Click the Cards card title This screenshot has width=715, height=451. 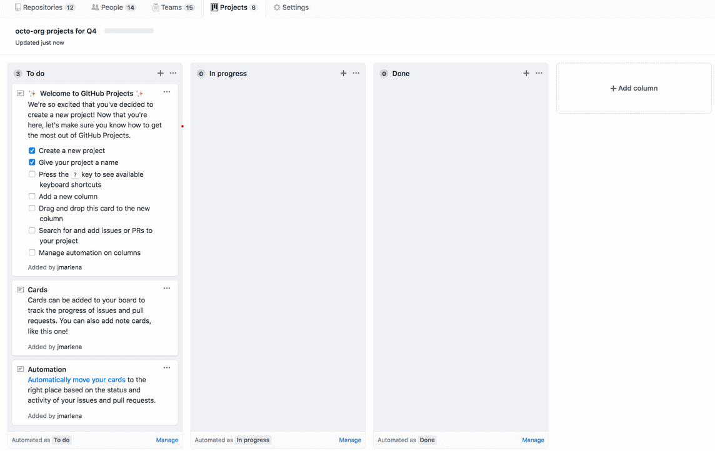coord(37,290)
